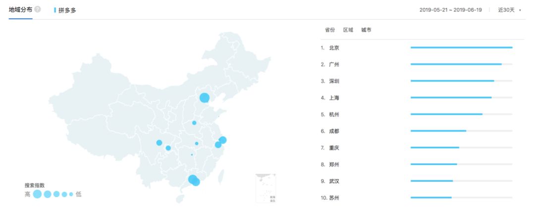The image size is (535, 216).
Task: Click the Beijing bubble on the map
Action: click(x=205, y=98)
